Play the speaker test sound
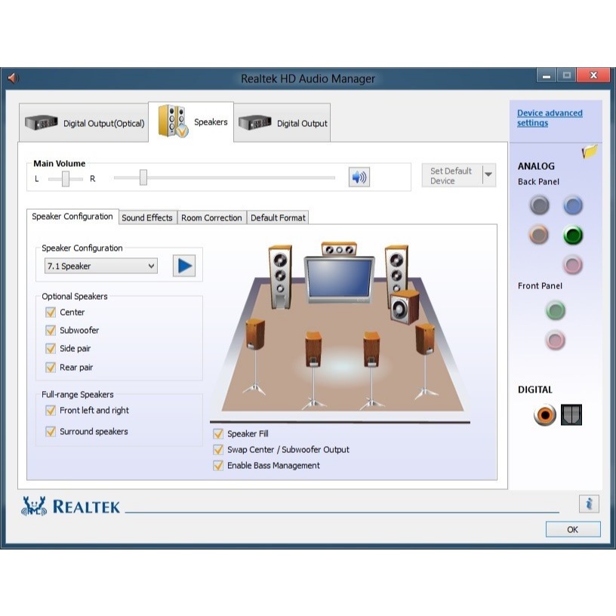The image size is (616, 616). pos(184,266)
